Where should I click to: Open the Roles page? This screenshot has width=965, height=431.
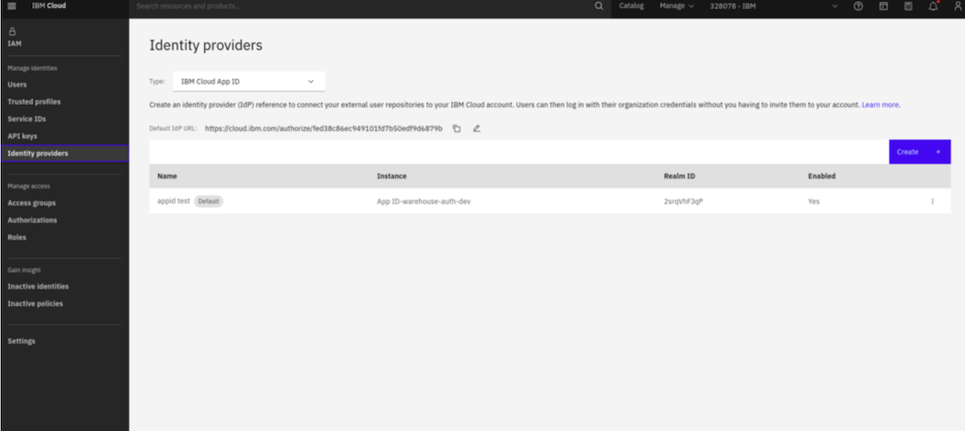tap(17, 237)
